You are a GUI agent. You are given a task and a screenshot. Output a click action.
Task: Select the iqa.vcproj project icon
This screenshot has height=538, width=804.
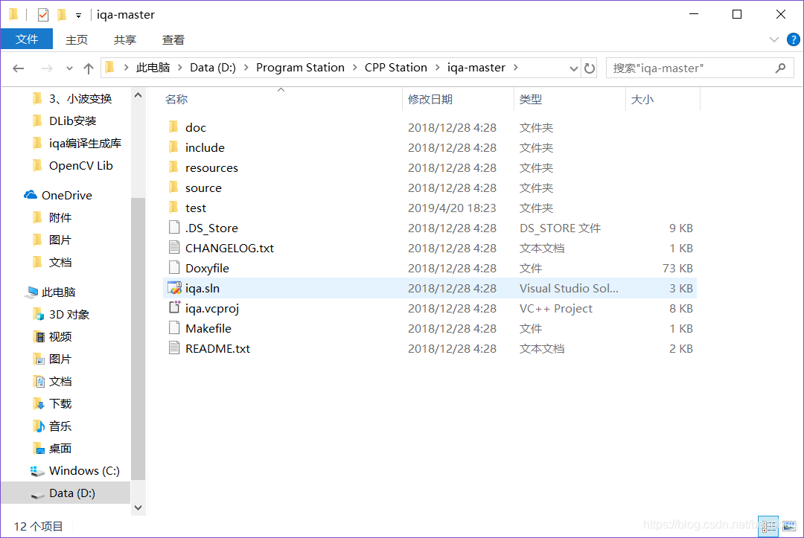pos(175,308)
